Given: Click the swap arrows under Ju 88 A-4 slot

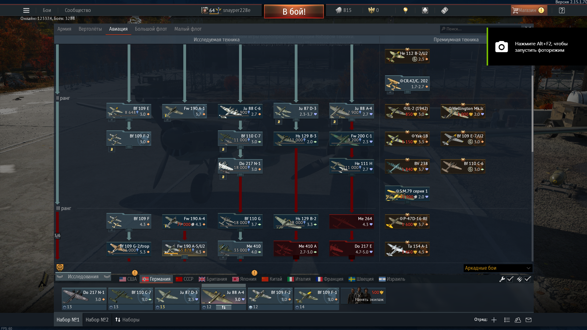Looking at the screenshot, I should click(224, 307).
